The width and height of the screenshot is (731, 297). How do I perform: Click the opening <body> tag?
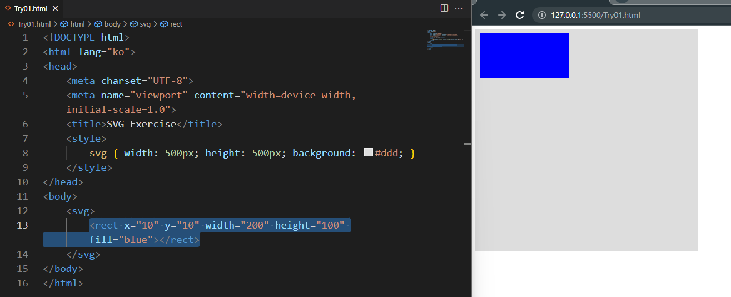[x=60, y=196]
